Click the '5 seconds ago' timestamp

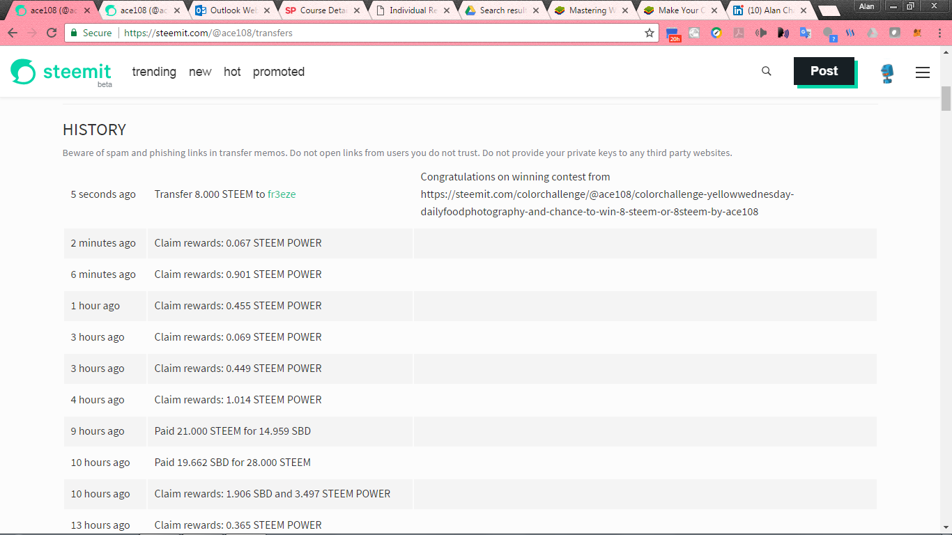tap(103, 194)
